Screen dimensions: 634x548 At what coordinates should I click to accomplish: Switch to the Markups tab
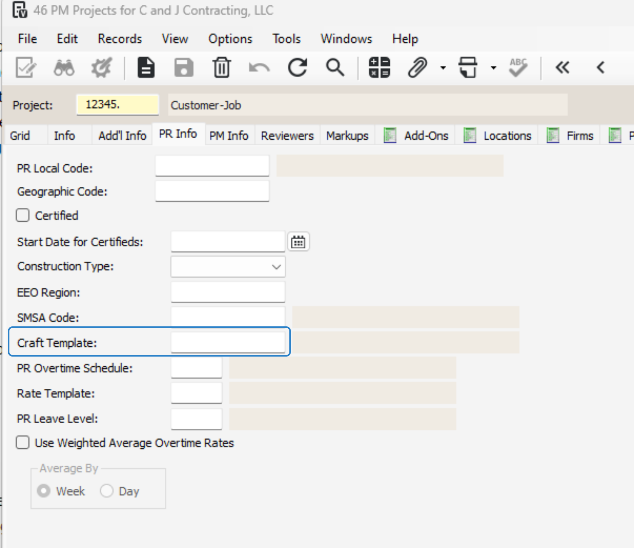click(347, 136)
